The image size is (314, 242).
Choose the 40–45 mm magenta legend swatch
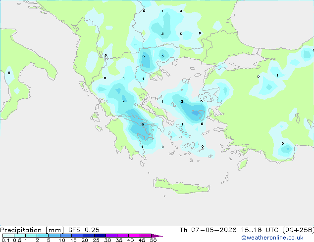(x=134, y=236)
